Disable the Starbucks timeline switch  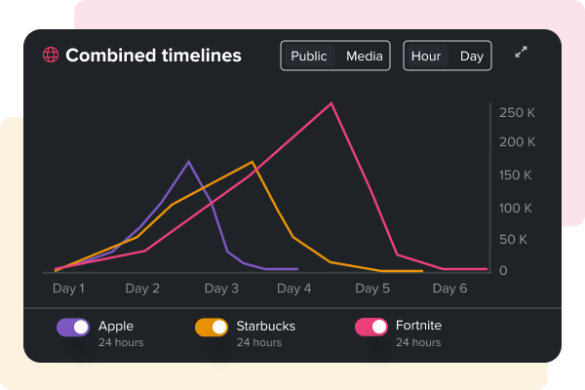[x=212, y=328]
